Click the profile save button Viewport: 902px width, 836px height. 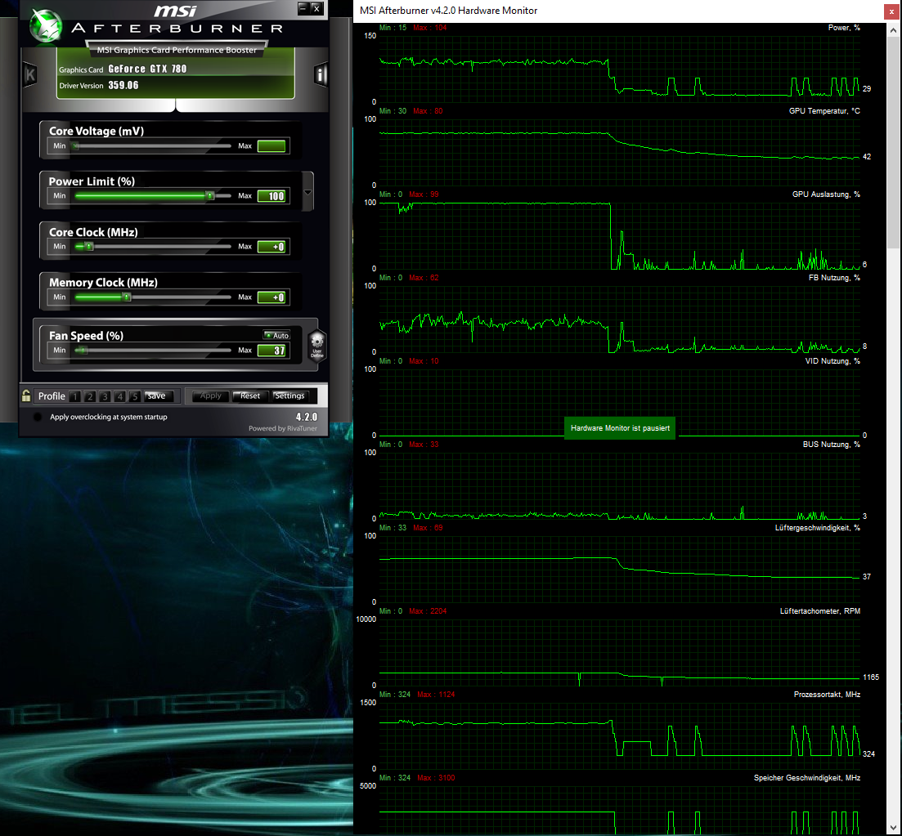coord(156,396)
